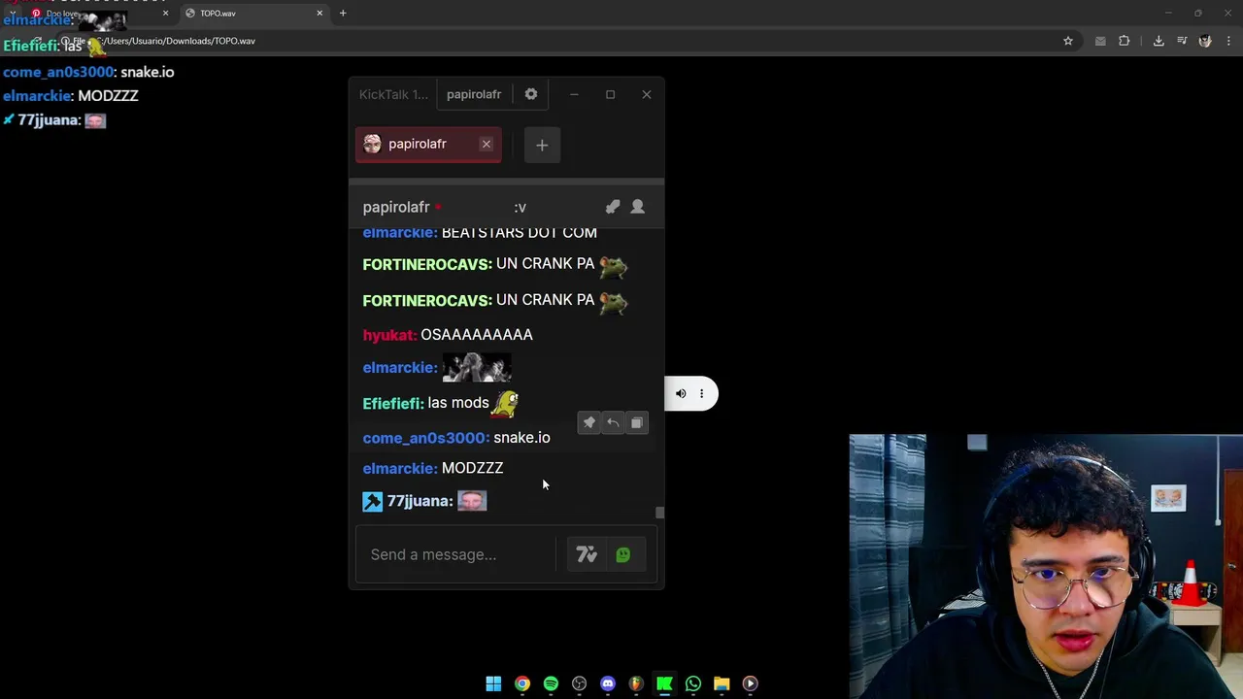Open File Explorer from taskbar
1243x699 pixels.
(722, 683)
